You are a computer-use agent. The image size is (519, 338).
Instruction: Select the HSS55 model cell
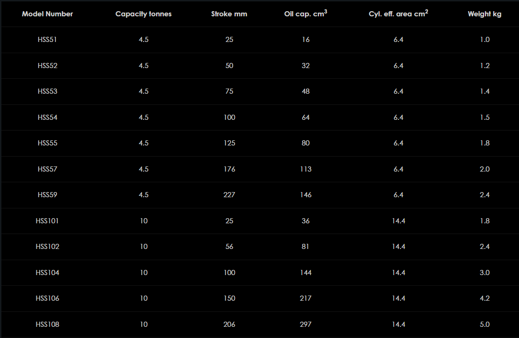click(x=48, y=143)
